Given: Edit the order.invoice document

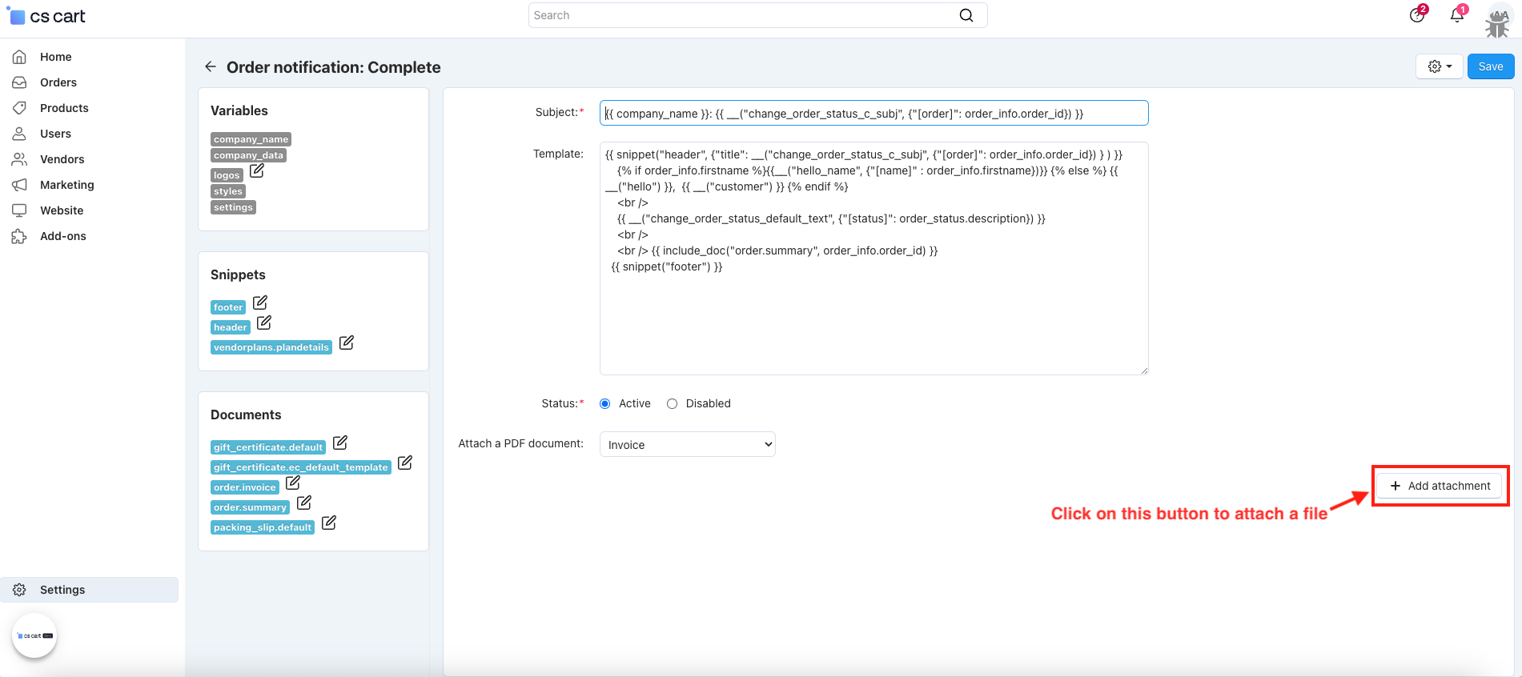Looking at the screenshot, I should tap(293, 483).
